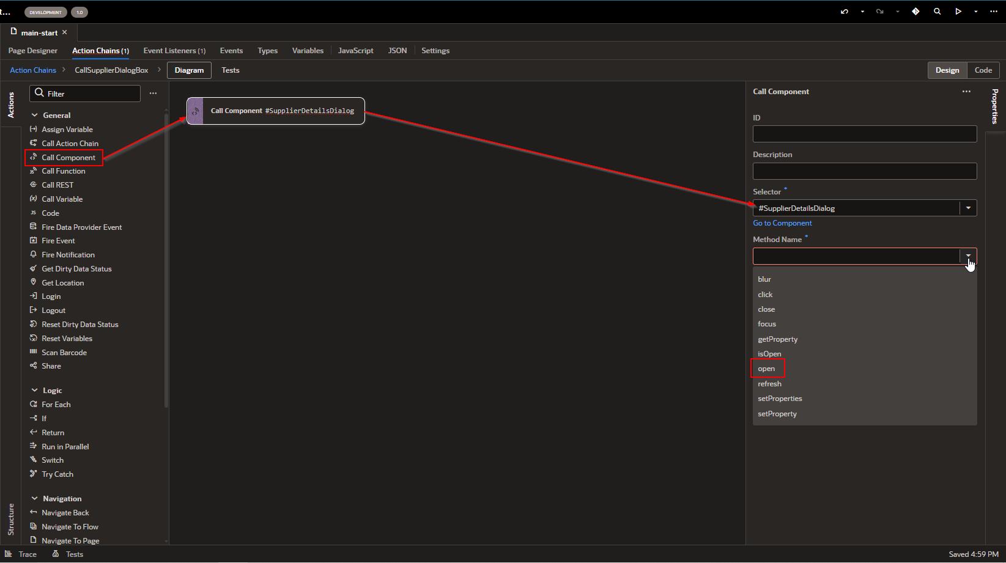Open the Git diamond icon menu
1006x563 pixels.
pos(915,12)
